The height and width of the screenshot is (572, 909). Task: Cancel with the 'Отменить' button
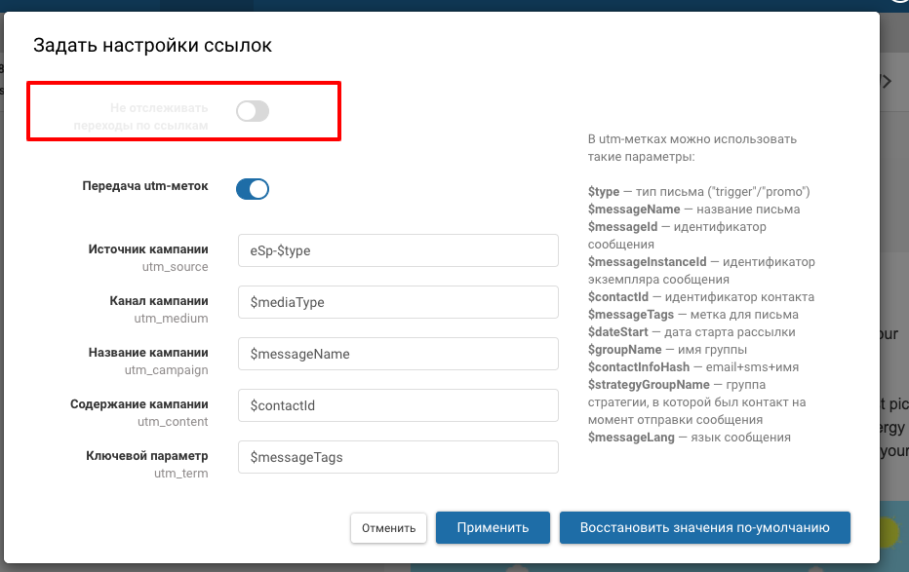388,528
